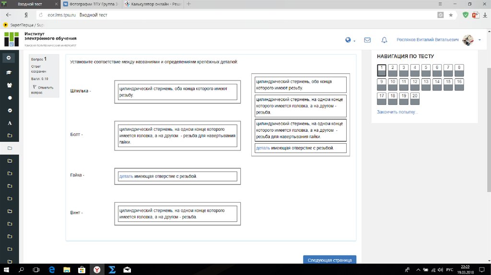Go to question 16 in navigation
Viewport: 491px width, 275px height.
459,84
